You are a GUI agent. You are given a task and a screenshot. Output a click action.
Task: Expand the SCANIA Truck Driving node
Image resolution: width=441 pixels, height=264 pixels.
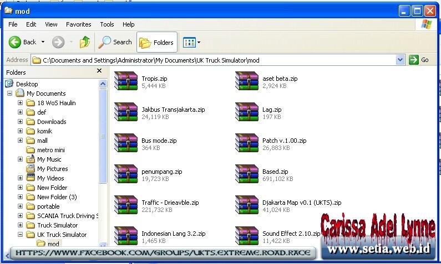coord(21,216)
